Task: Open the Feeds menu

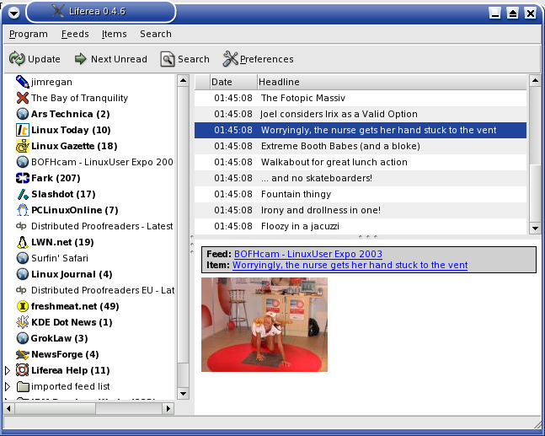Action: (74, 35)
